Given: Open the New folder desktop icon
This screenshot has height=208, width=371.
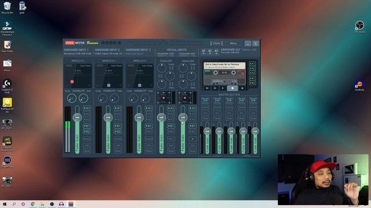Looking at the screenshot, I should click(x=8, y=46).
